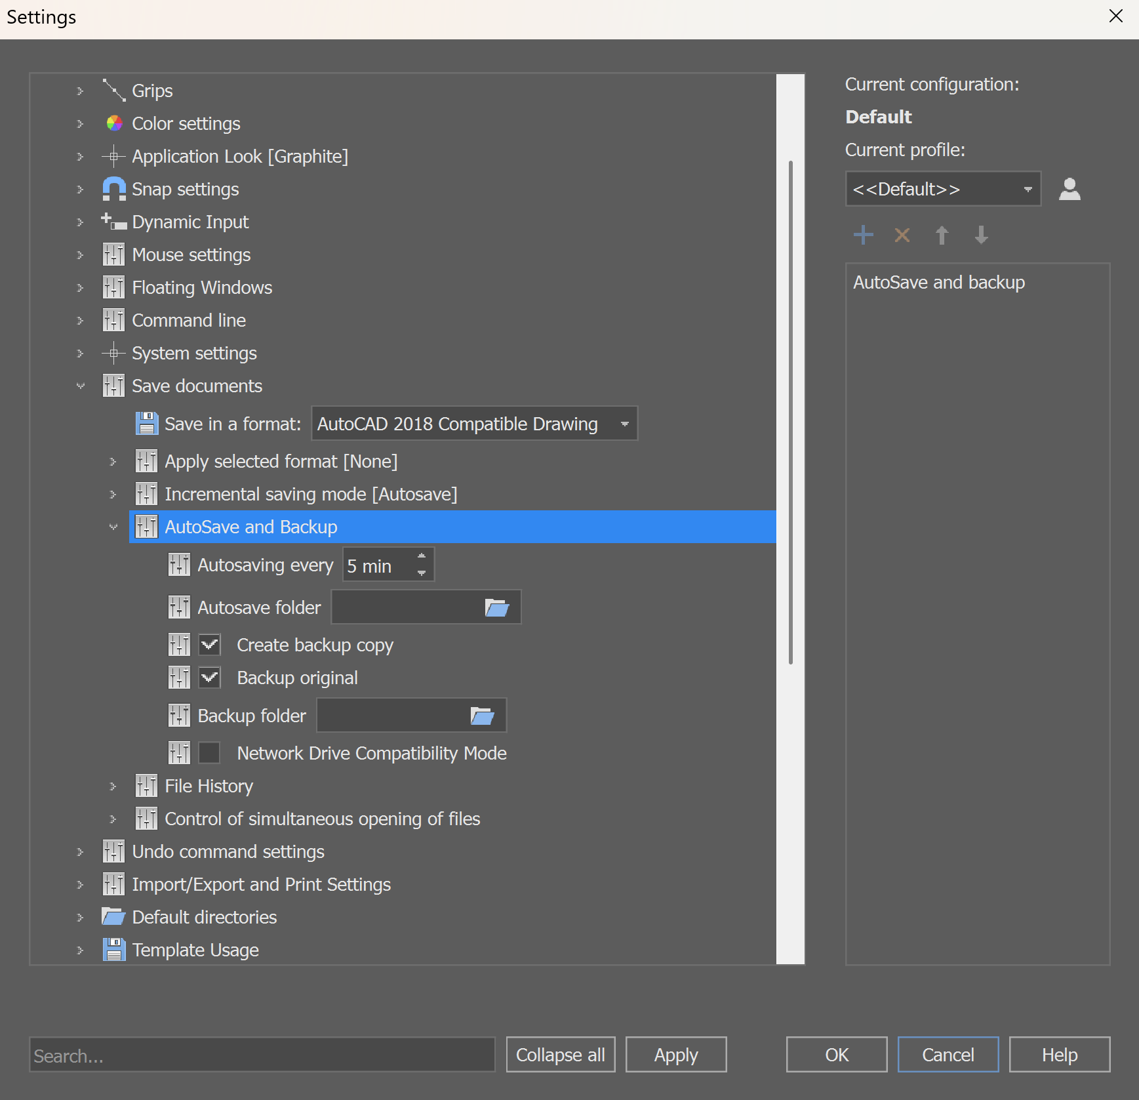
Task: Decrease the Autosaving interval with down spinner
Action: coord(422,573)
